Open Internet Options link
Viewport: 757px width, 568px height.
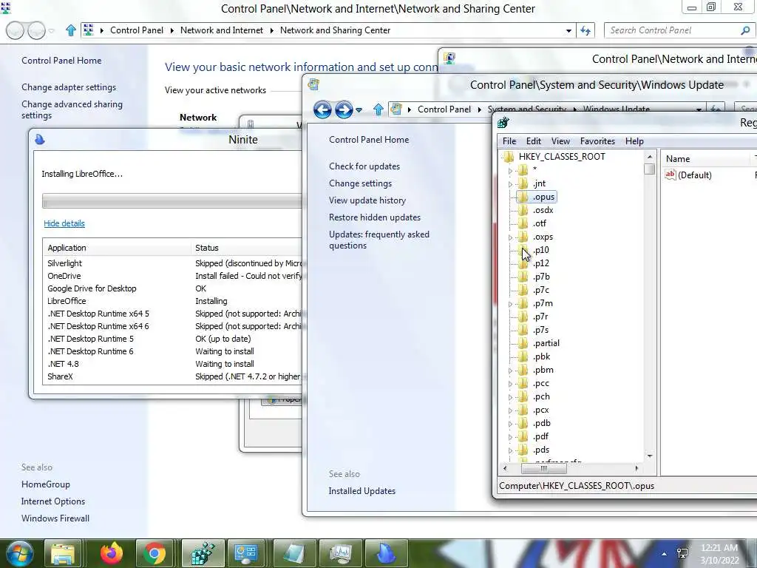point(53,501)
